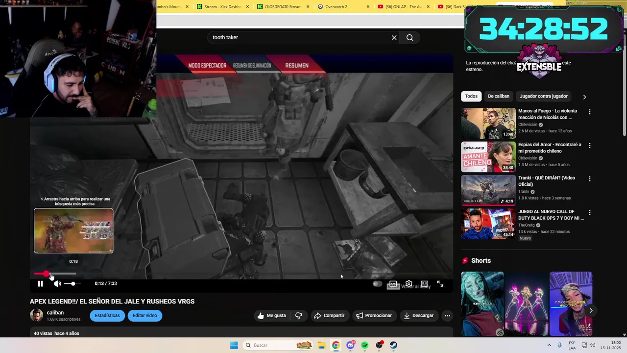Open caliban channel avatar
Image resolution: width=627 pixels, height=353 pixels.
tap(37, 316)
